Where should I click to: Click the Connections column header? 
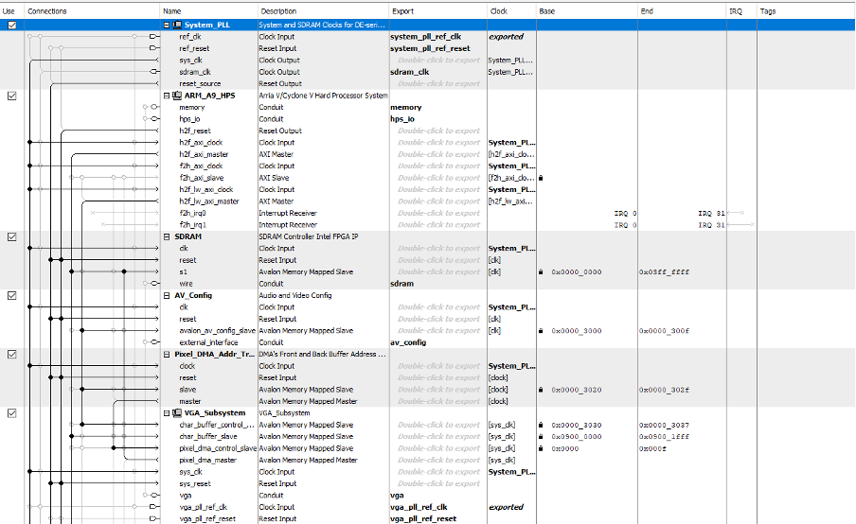92,11
